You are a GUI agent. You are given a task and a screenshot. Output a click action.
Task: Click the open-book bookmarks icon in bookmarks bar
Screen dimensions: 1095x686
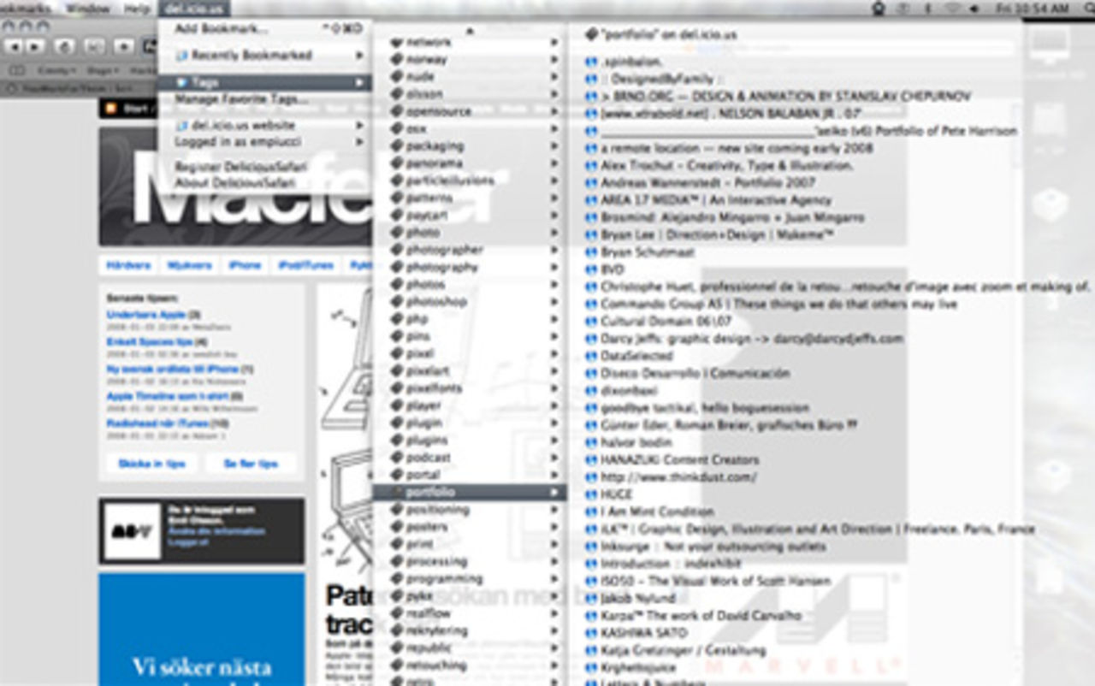pyautogui.click(x=16, y=70)
